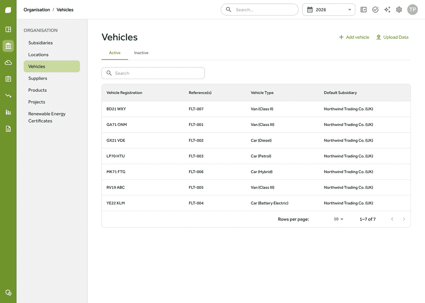The image size is (425, 303).
Task: Open Locations in the organisation menu
Action: pos(52,55)
